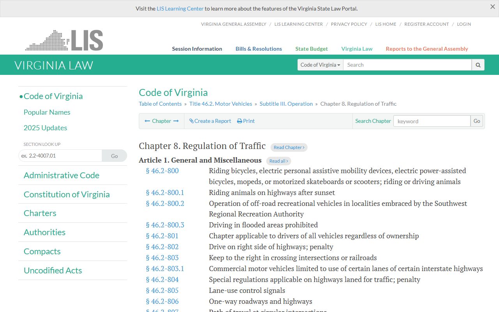The image size is (499, 312).
Task: Open section § 46.2-801
Action: 162,236
